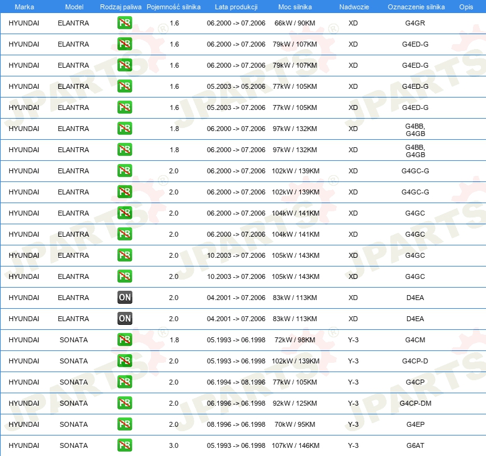Click the XD body cell in the G4GR row

pyautogui.click(x=353, y=23)
